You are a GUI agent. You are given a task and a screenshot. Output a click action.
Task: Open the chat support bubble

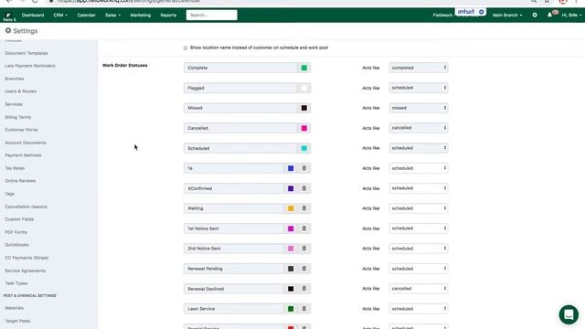tap(569, 314)
